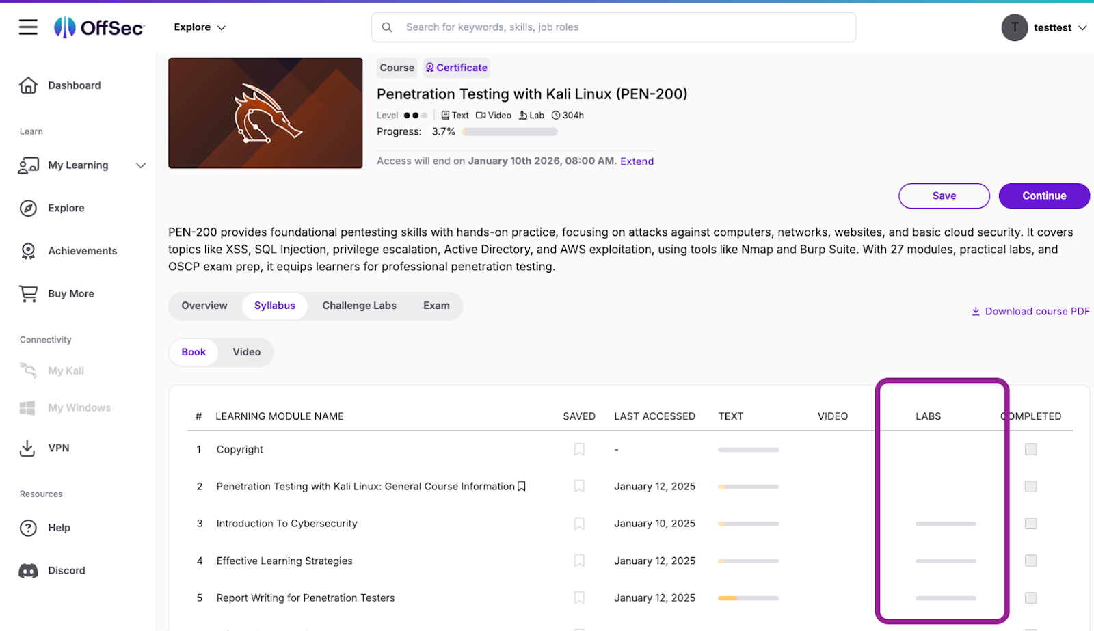Bookmark Introduction To Cybersecurity module
This screenshot has height=631, width=1094.
tap(579, 524)
